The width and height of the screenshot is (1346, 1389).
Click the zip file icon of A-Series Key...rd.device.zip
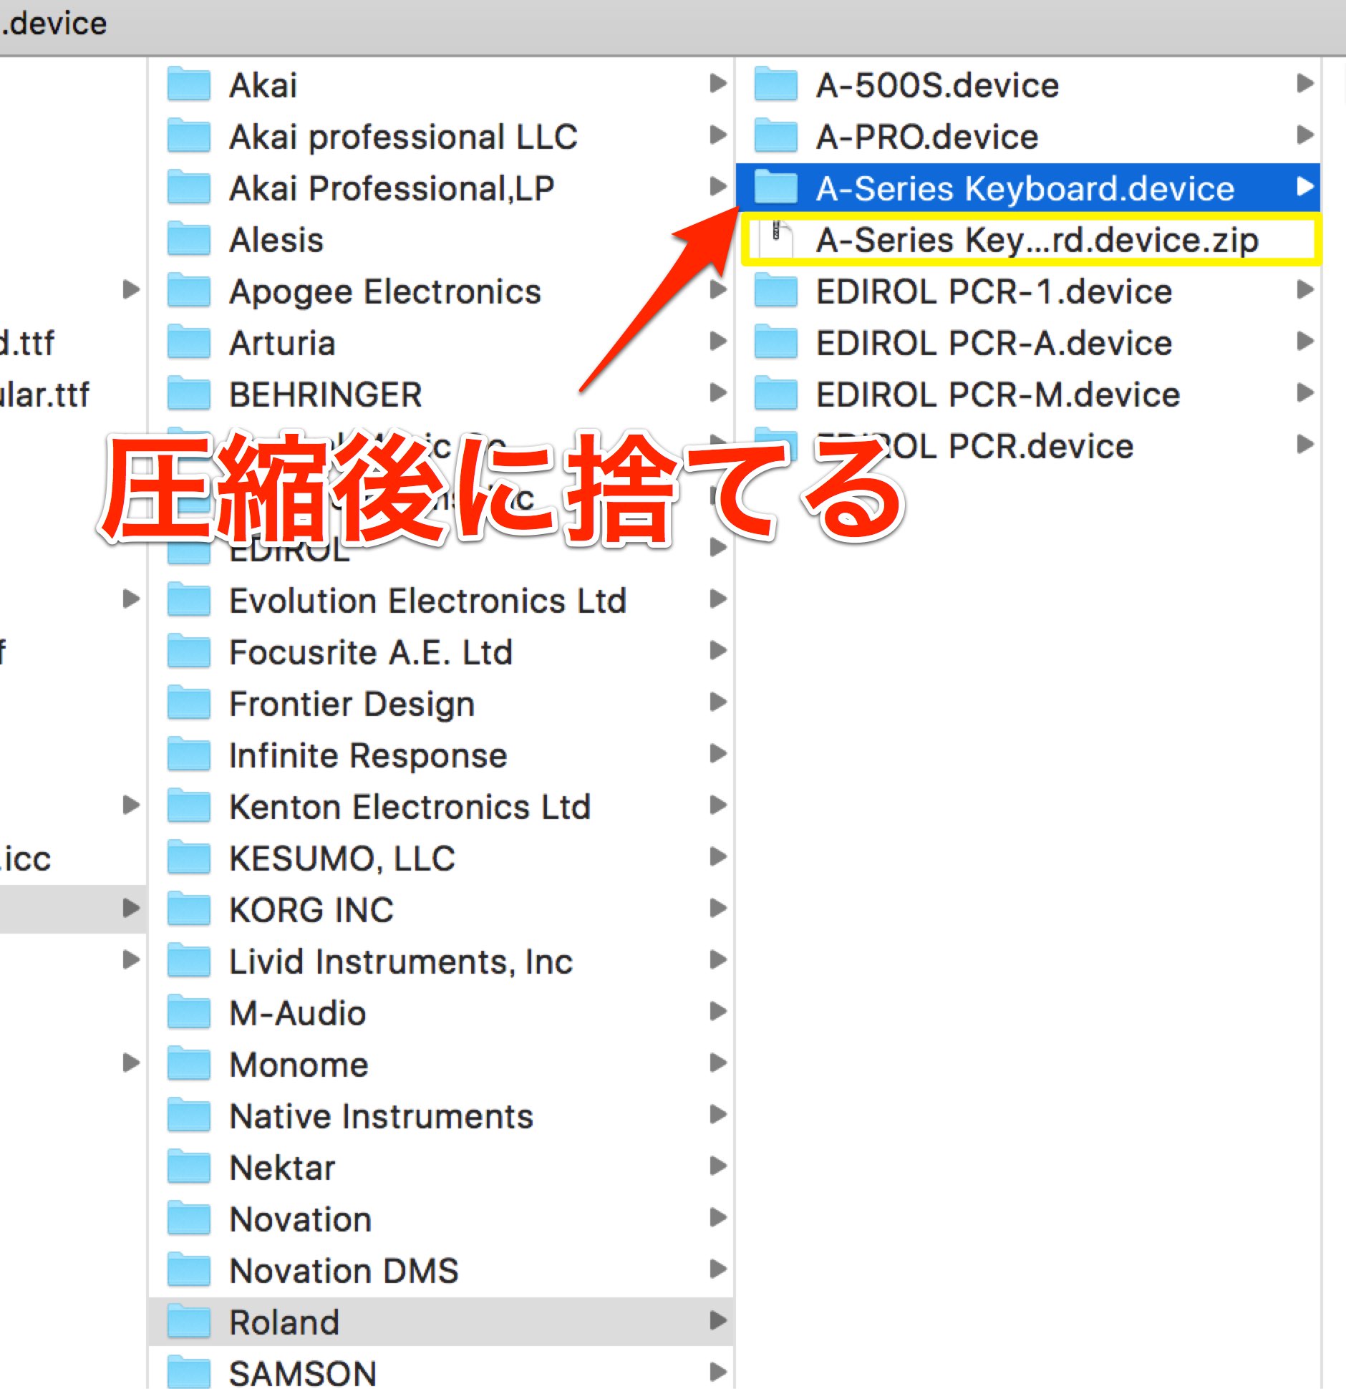(776, 239)
